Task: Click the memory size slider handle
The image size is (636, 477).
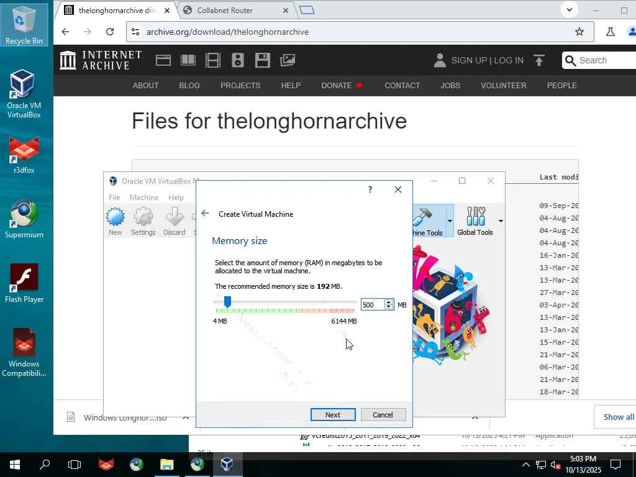Action: (x=227, y=302)
